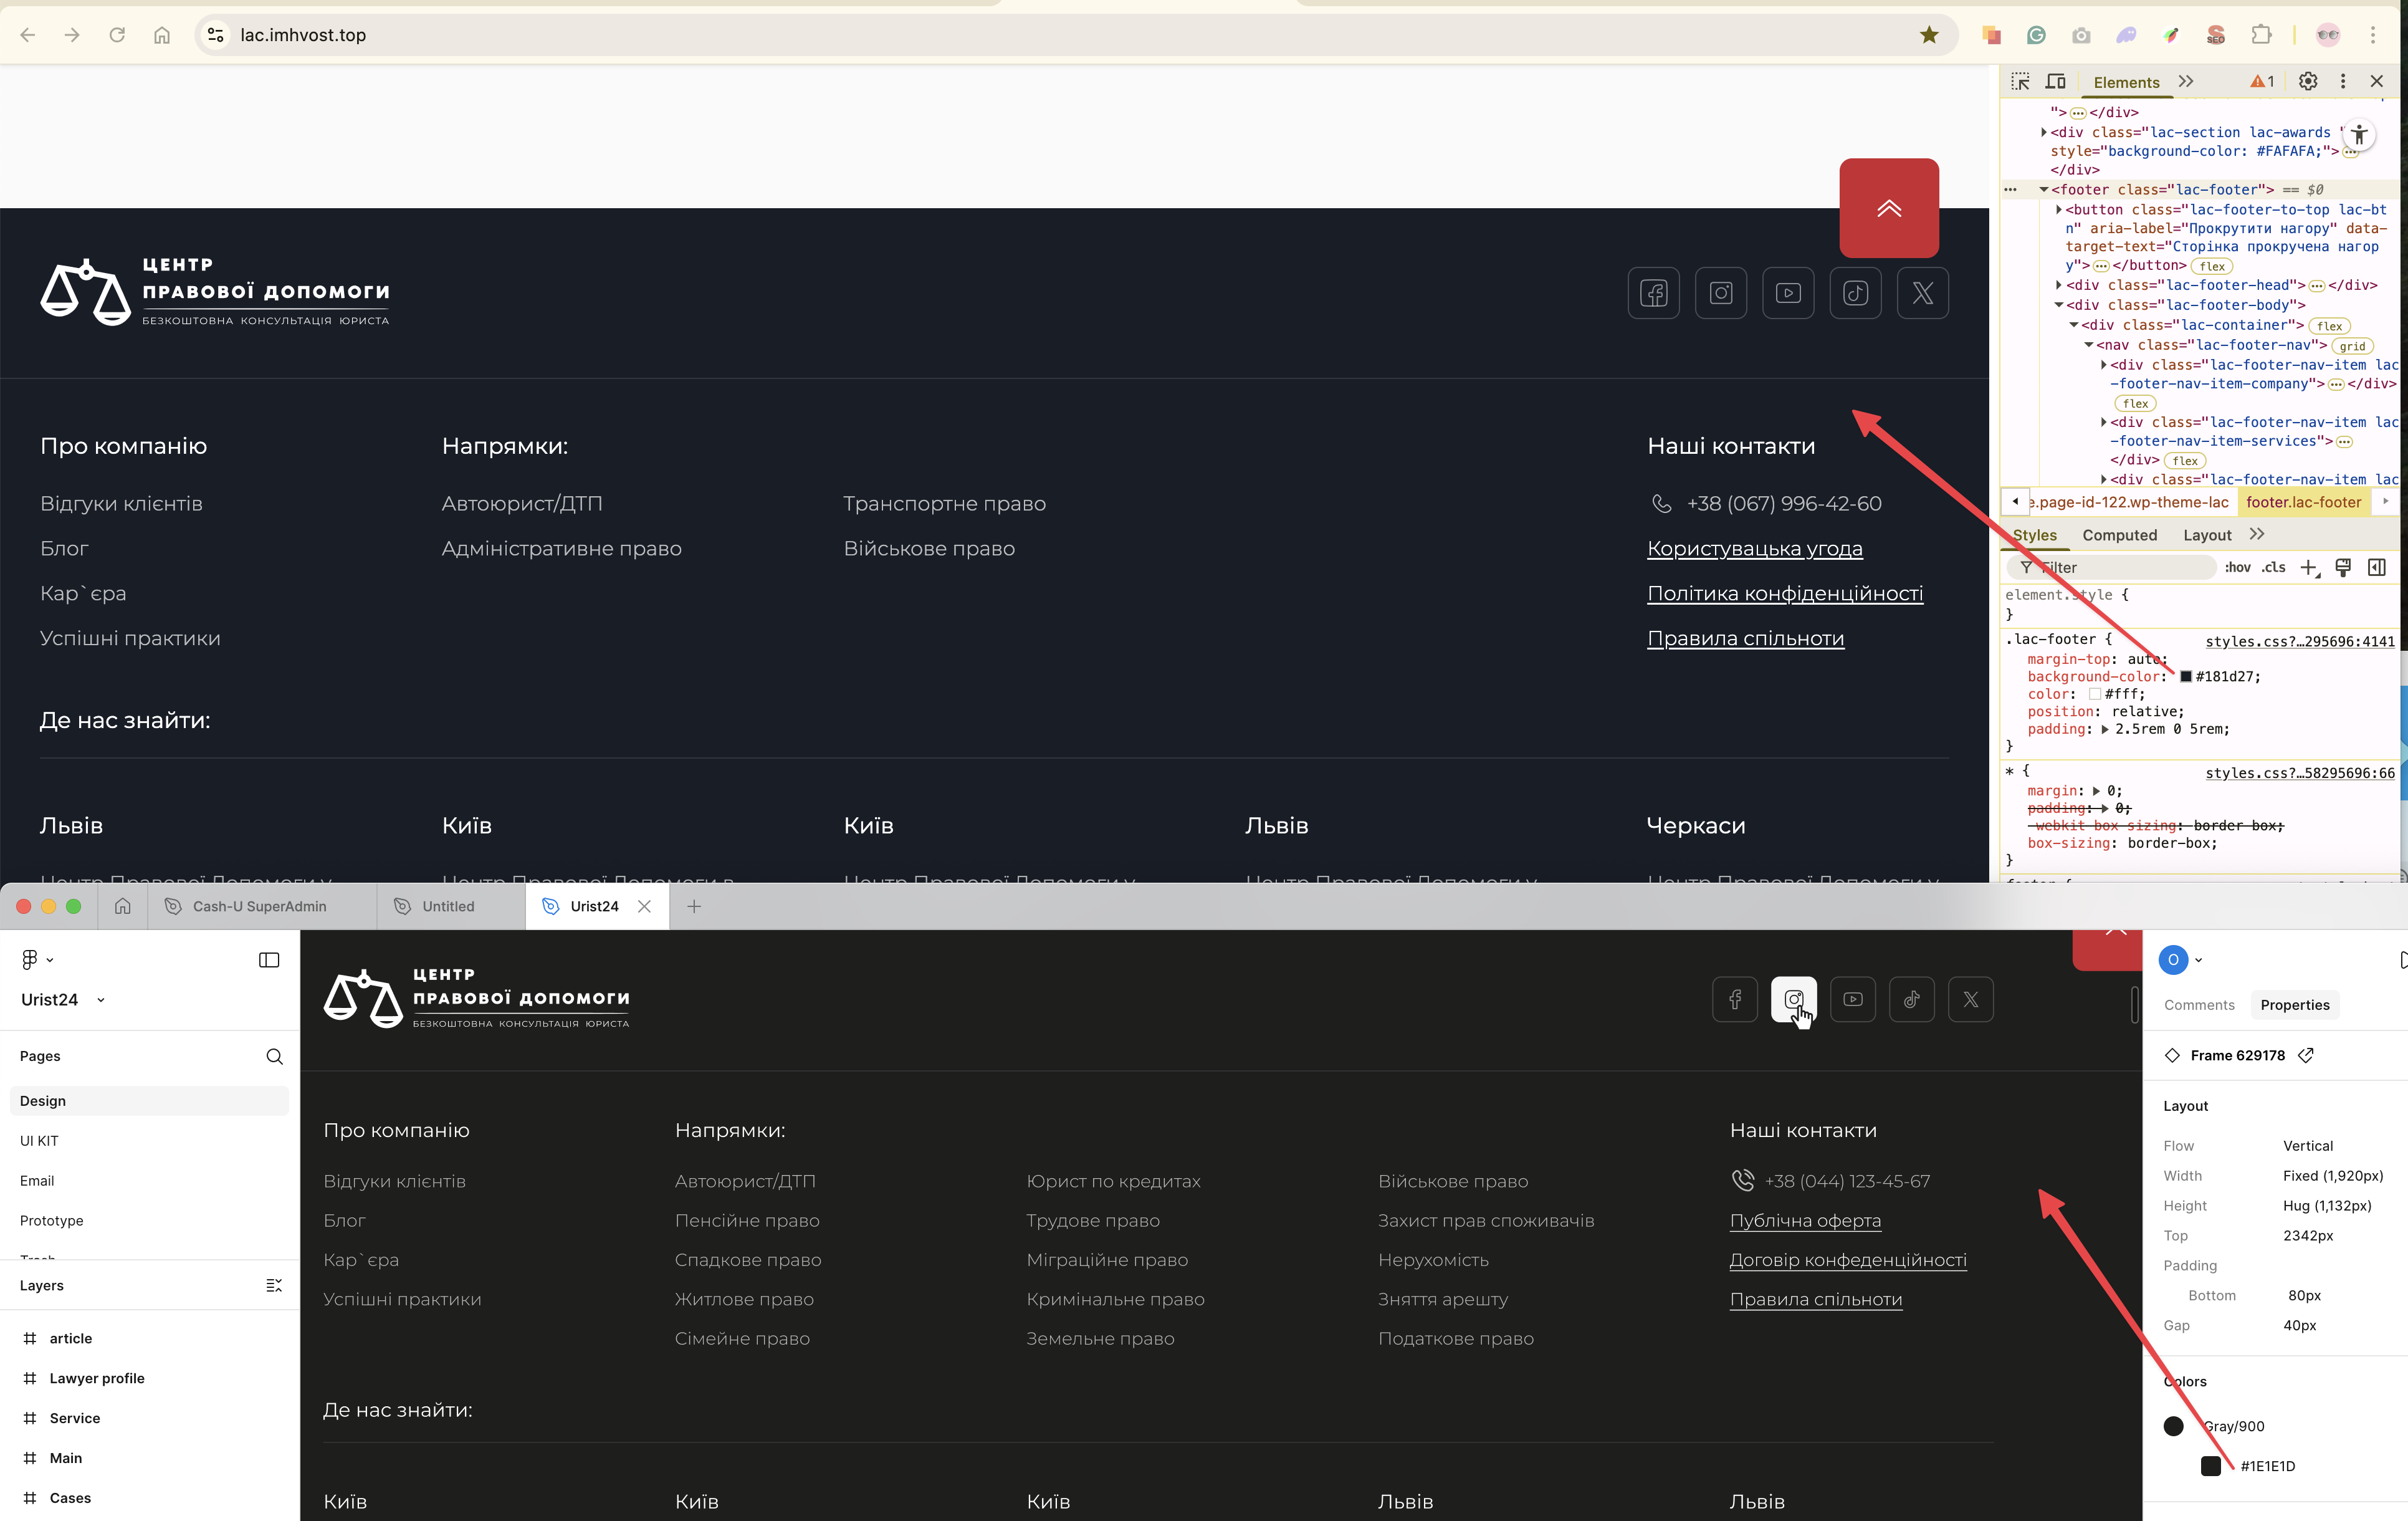This screenshot has width=2408, height=1521.
Task: Activate the DevTools element inspector icon
Action: click(2020, 81)
